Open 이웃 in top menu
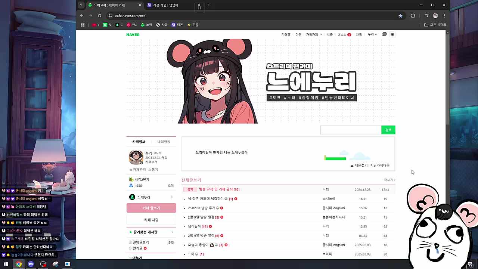 (298, 34)
